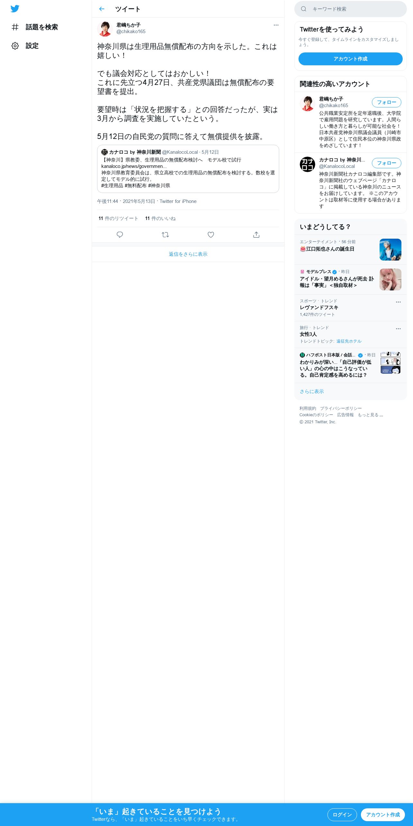Click ログイン button in bottom banner

coord(342,815)
